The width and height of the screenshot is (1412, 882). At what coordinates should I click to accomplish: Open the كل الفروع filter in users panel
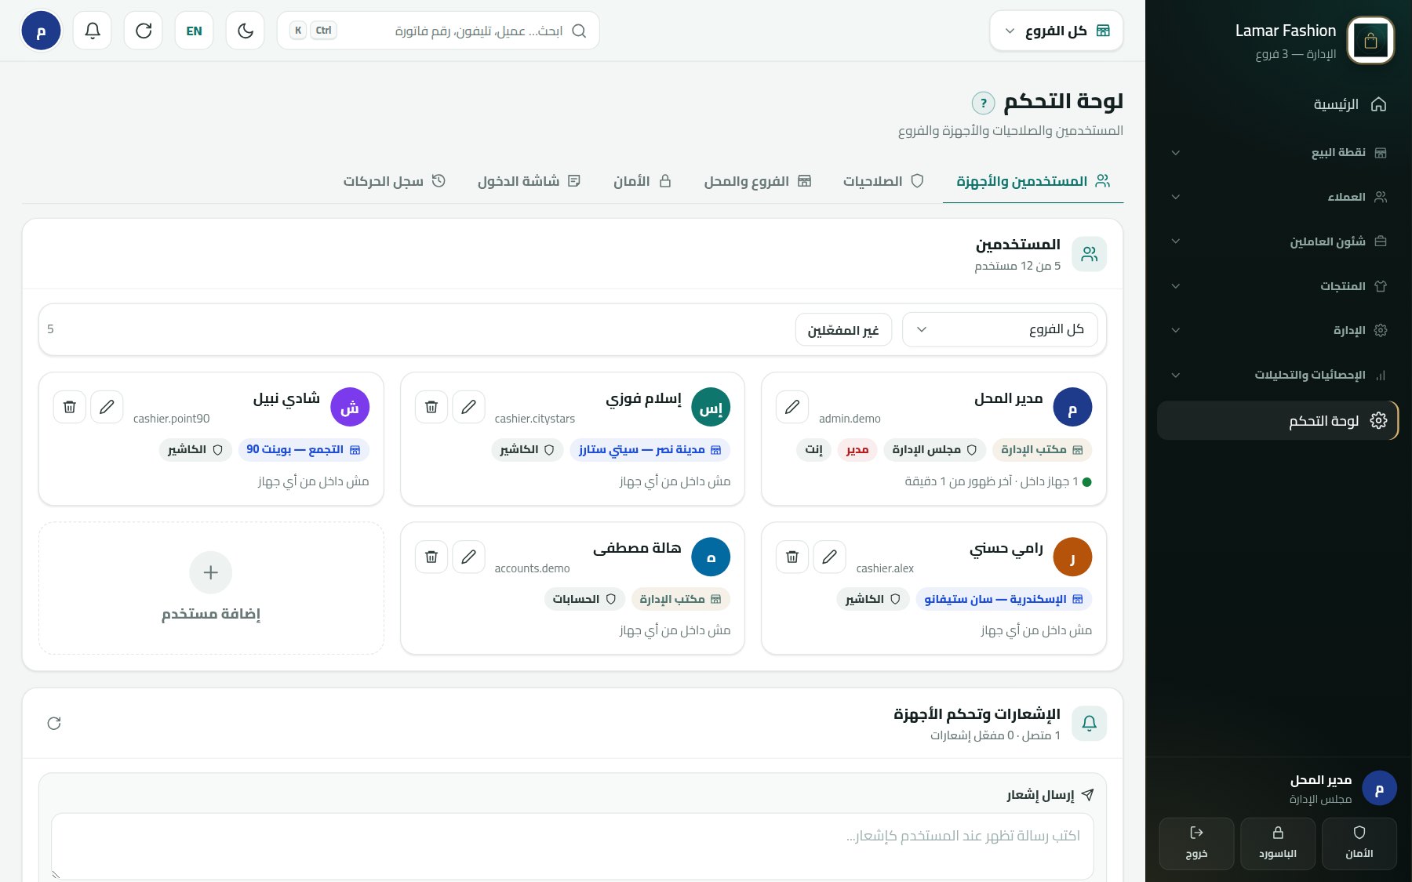tap(1000, 329)
